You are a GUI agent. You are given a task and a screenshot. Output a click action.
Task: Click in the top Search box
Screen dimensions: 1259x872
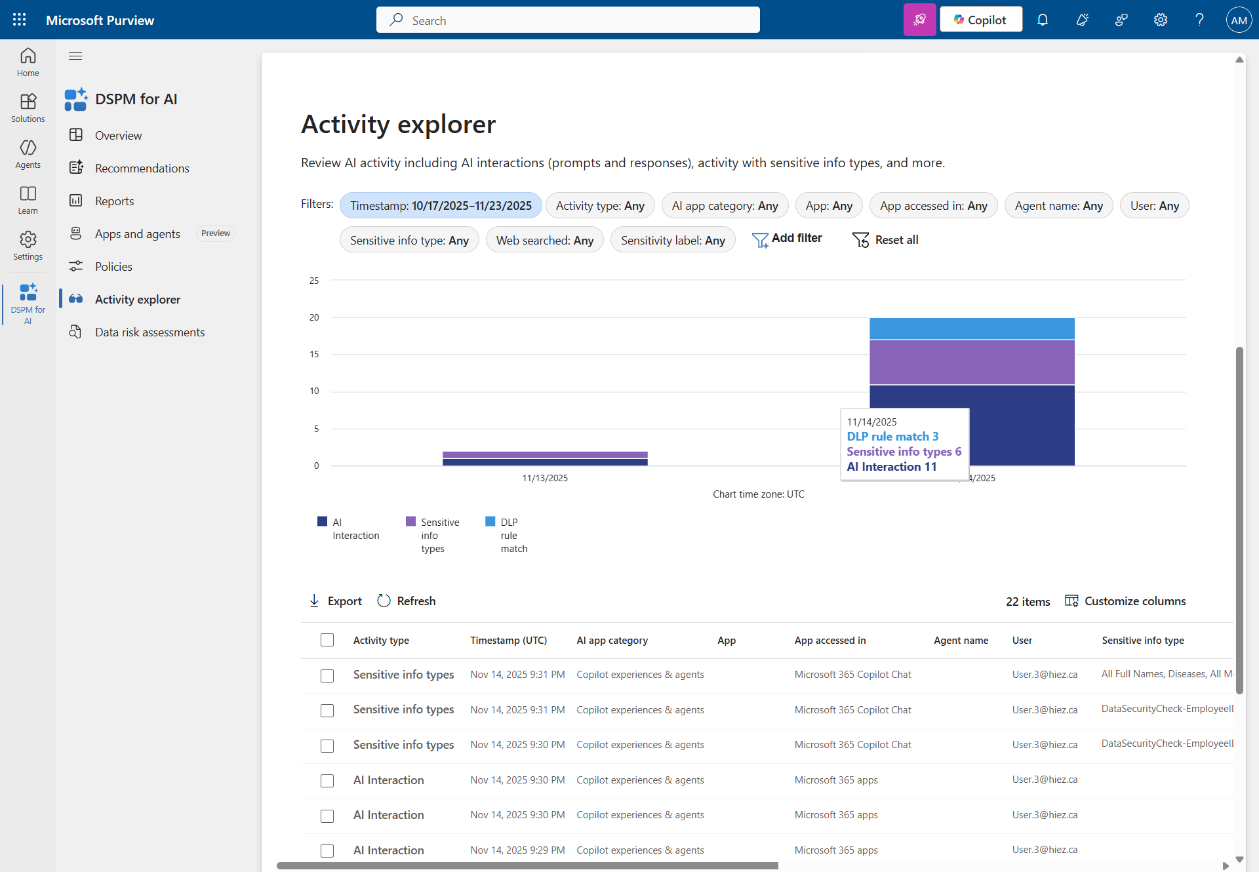coord(568,20)
